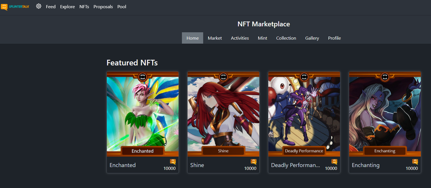Click the monster emblem atop Shine card
Image resolution: width=431 pixels, height=188 pixels.
click(223, 76)
